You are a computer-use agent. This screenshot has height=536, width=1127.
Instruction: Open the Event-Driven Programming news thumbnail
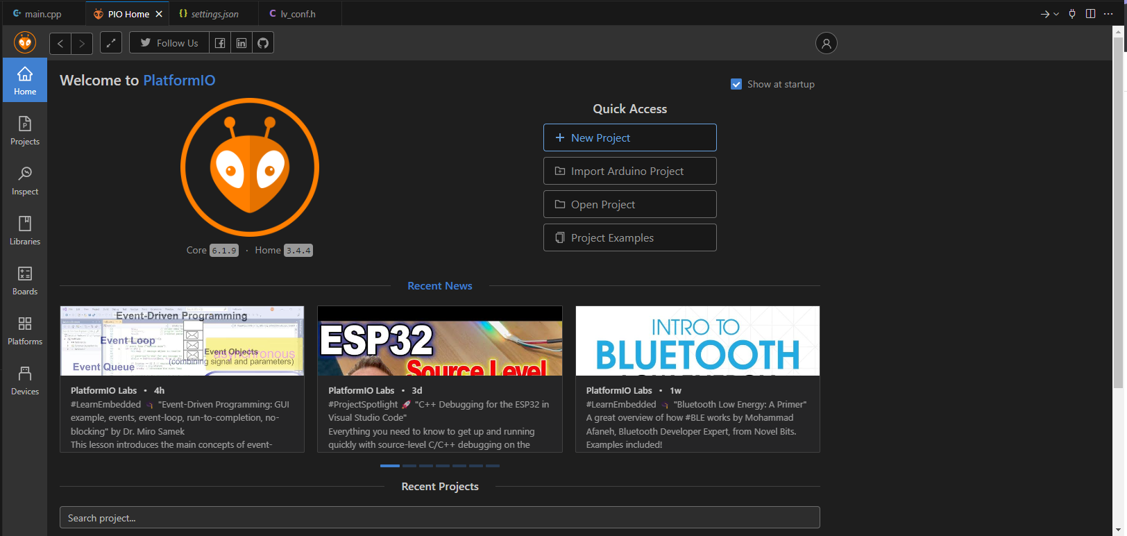pos(182,341)
